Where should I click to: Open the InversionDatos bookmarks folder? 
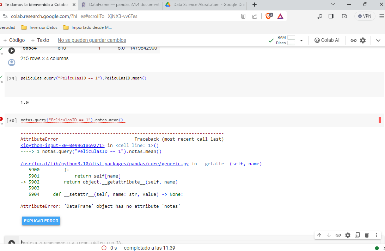(39, 27)
